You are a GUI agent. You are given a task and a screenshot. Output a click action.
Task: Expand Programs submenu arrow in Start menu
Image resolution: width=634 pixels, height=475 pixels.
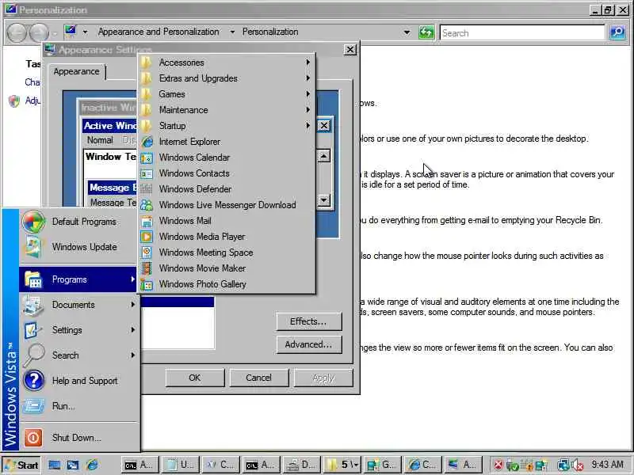[x=132, y=279]
